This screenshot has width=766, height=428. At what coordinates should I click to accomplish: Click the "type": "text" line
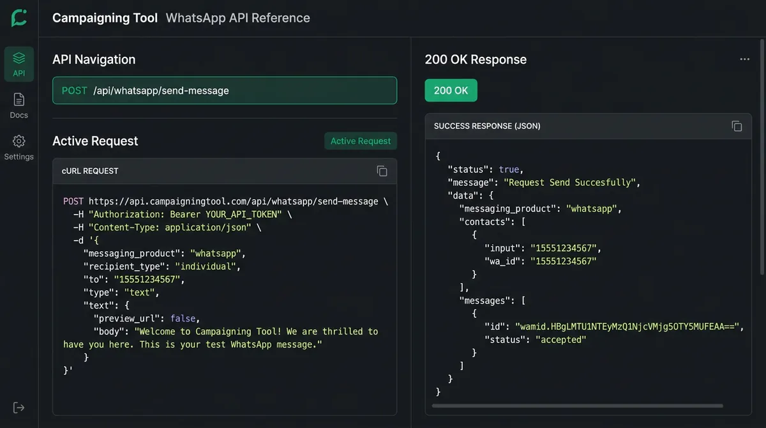pos(121,293)
